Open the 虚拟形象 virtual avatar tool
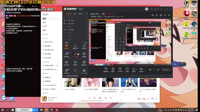 [66, 63]
